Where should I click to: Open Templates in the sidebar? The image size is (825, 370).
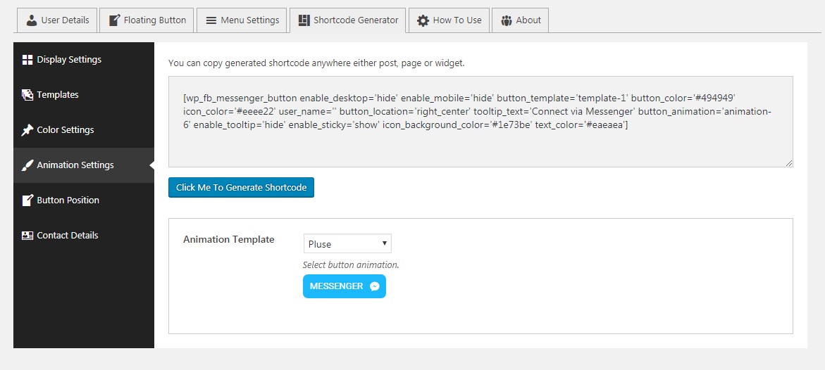[84, 94]
